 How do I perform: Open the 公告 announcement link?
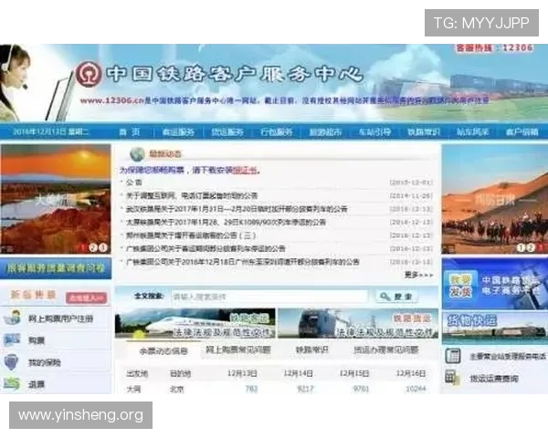click(x=134, y=182)
